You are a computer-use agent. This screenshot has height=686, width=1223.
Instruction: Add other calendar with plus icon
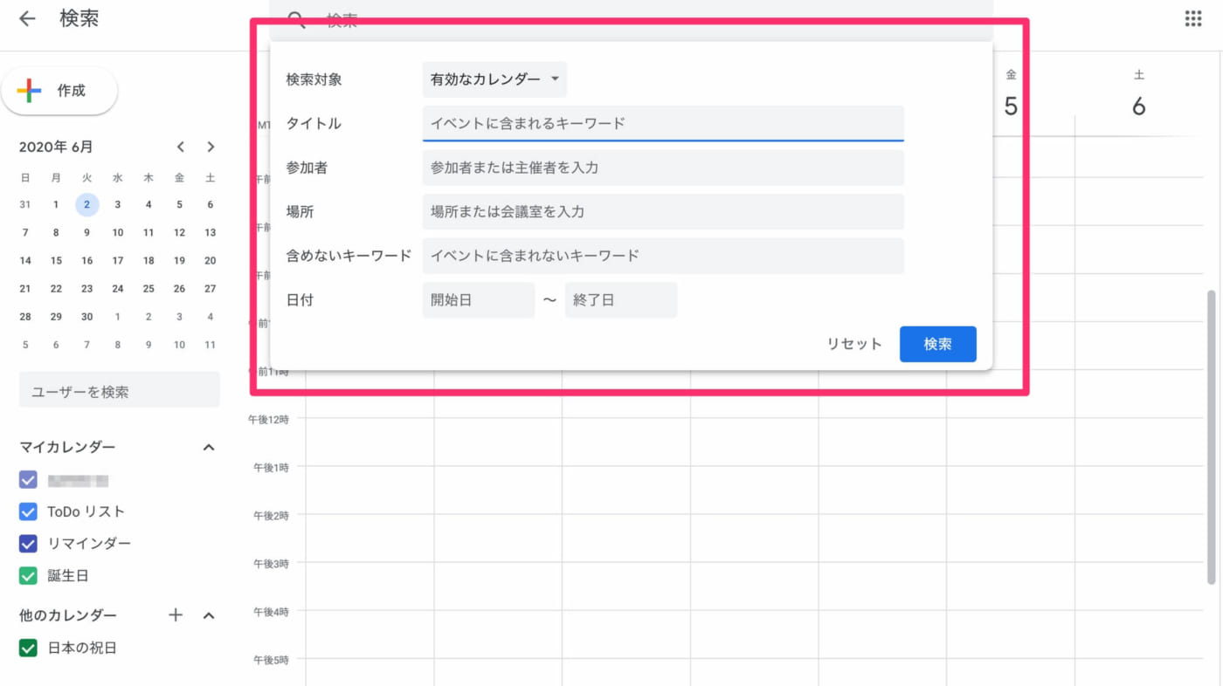176,615
